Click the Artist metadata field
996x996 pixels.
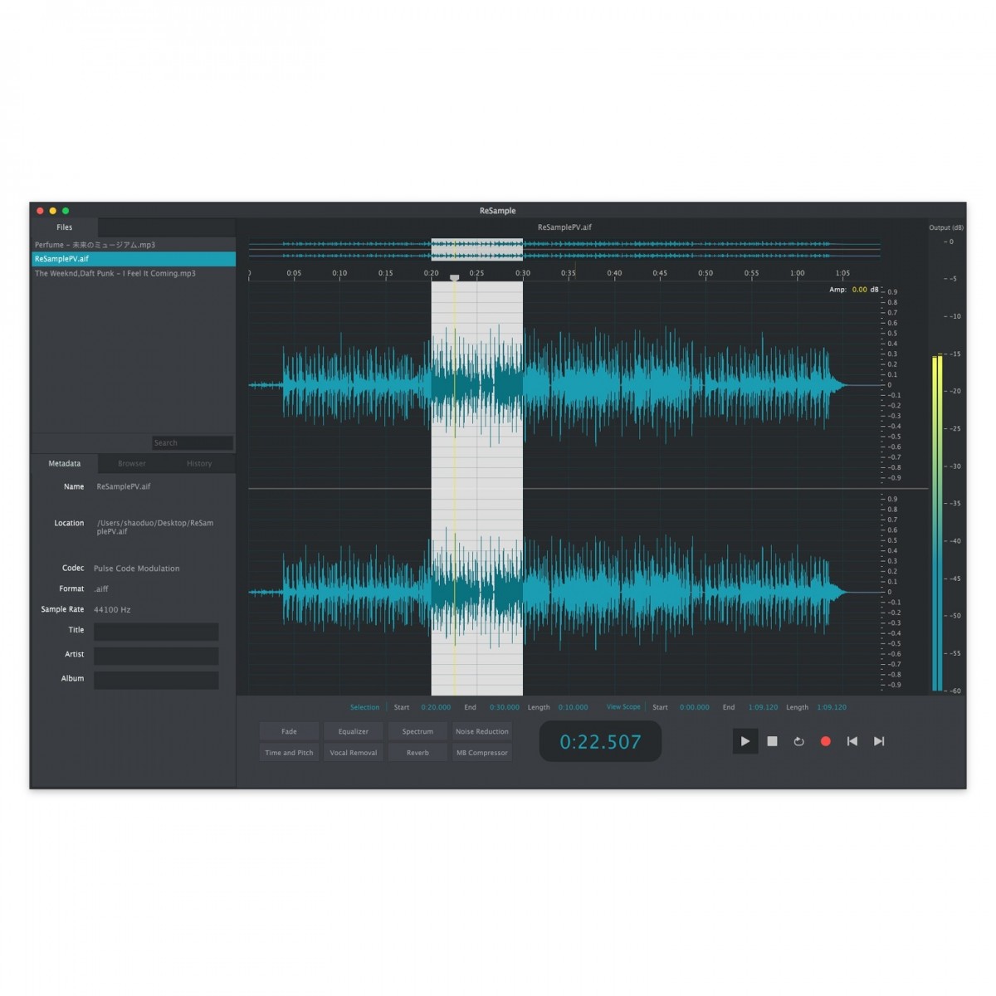156,656
